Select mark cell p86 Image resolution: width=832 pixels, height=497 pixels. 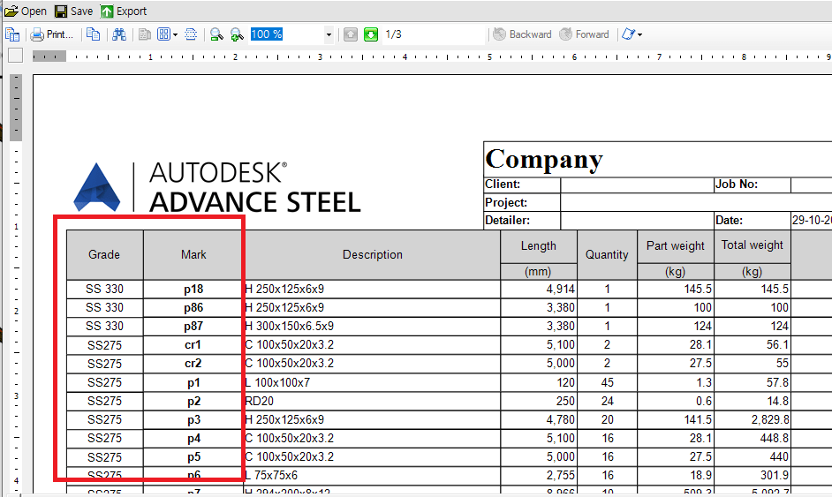click(x=193, y=307)
